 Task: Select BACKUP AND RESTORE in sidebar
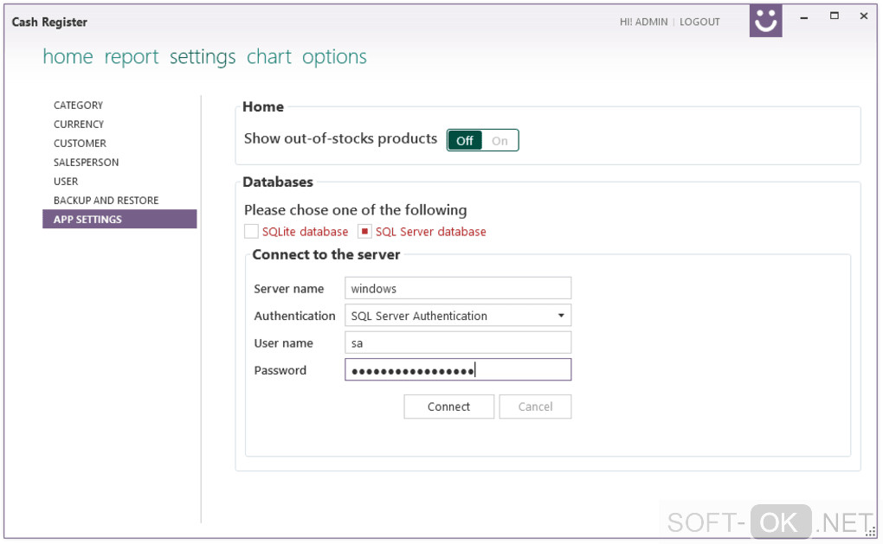106,201
